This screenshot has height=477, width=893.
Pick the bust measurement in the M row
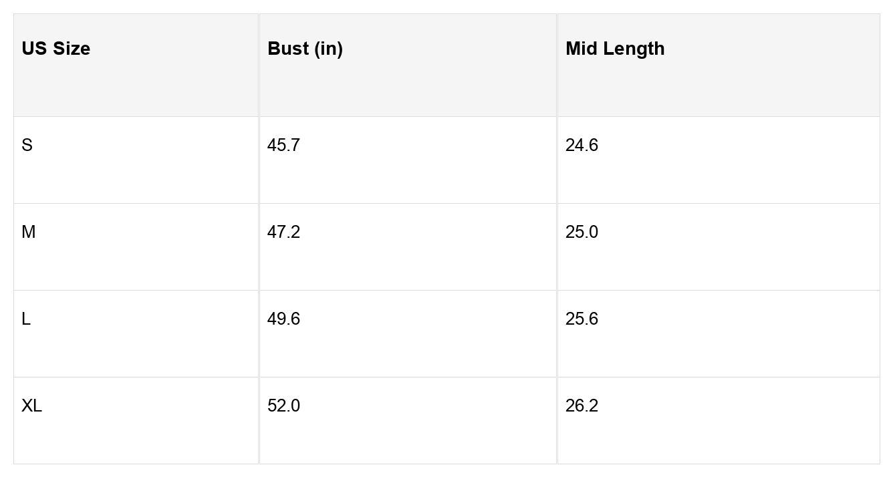click(283, 232)
